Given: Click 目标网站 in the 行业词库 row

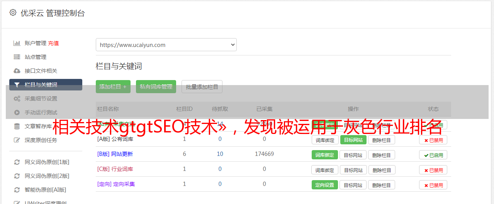Looking at the screenshot, I should click(x=353, y=170).
